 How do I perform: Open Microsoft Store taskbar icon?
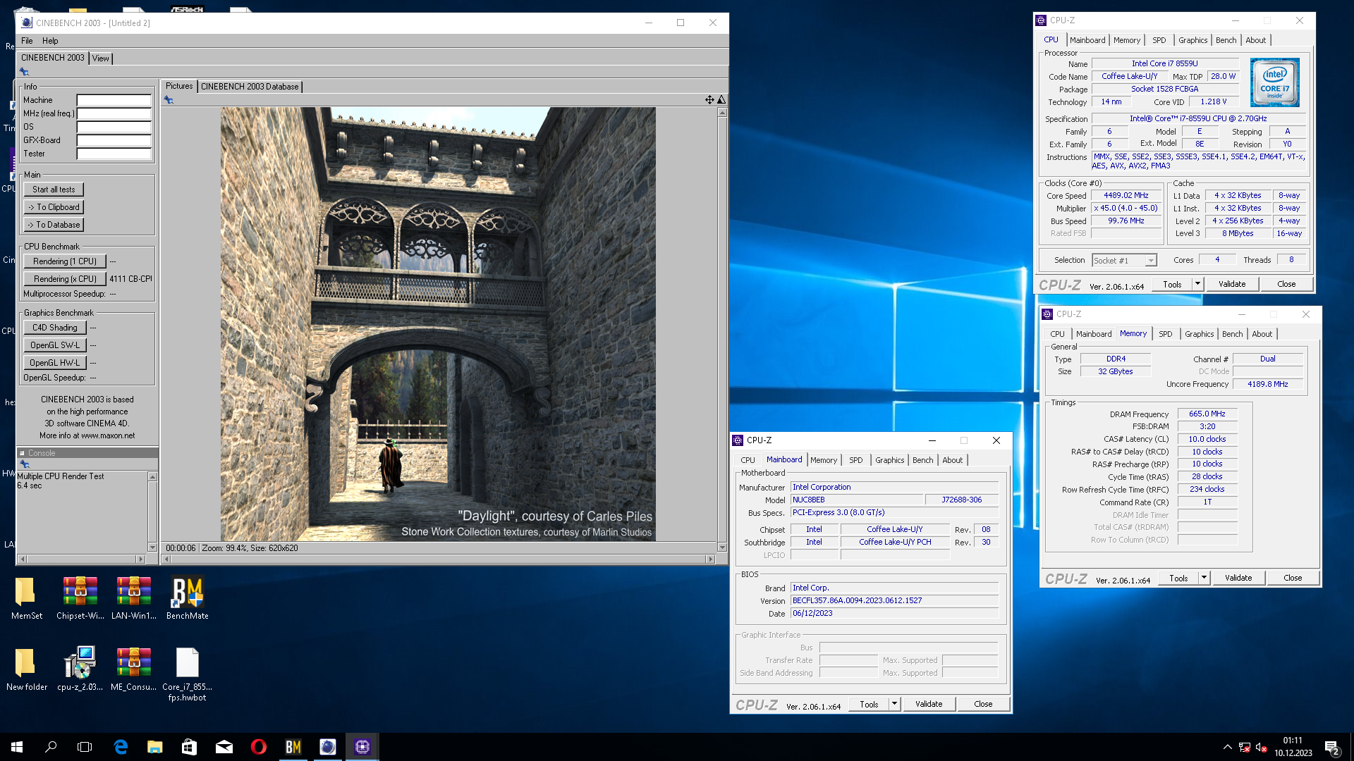[189, 747]
